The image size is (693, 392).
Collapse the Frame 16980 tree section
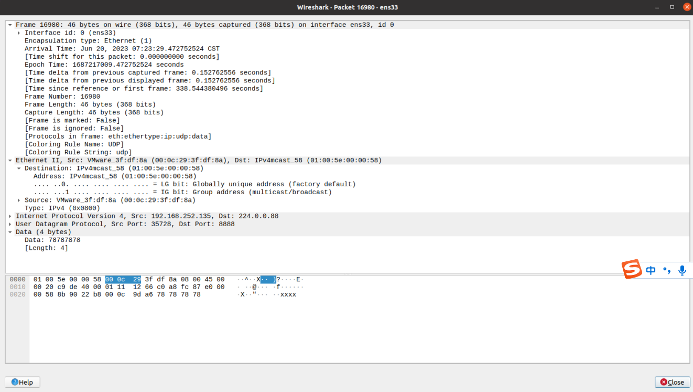(x=10, y=25)
